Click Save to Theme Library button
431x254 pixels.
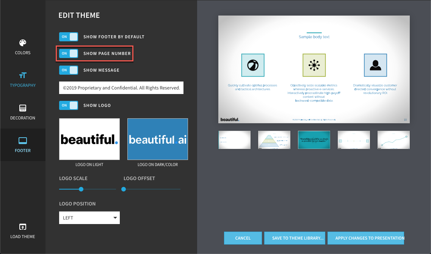tap(295, 238)
